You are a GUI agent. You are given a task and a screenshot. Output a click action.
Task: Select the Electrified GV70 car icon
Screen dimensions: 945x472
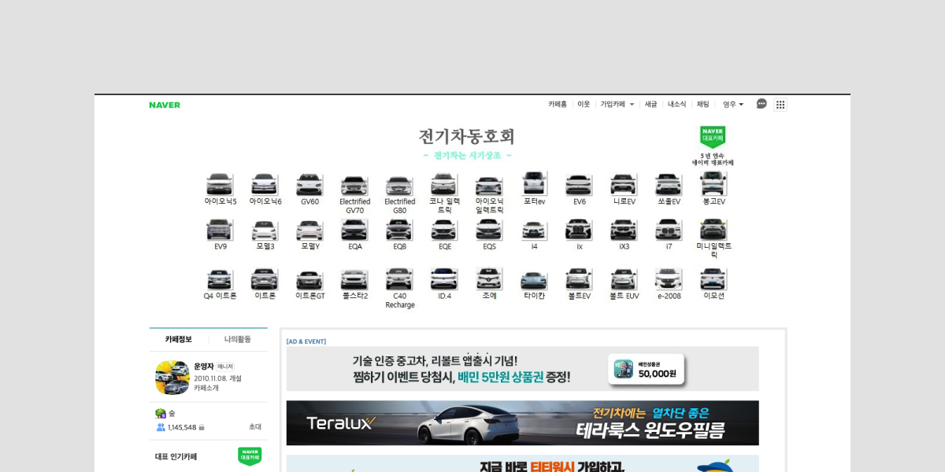tap(354, 186)
